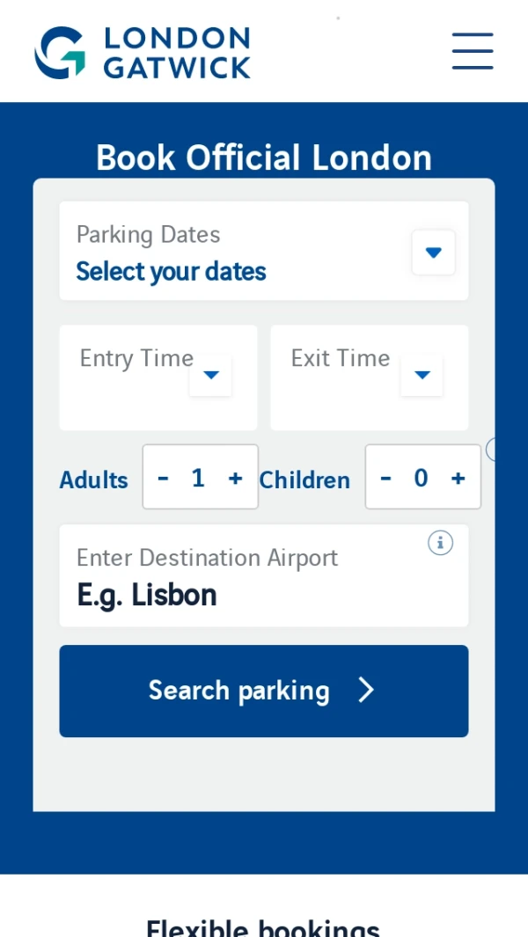Open the Parking Dates selector
Viewport: 528px width, 937px height.
click(x=264, y=251)
